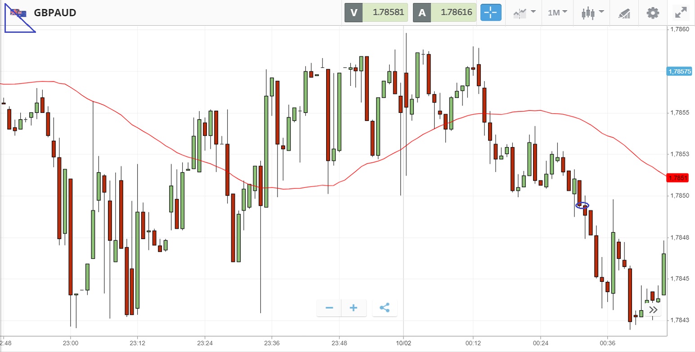Viewport: 695px width, 352px height.
Task: Click the V sell label
Action: click(354, 13)
